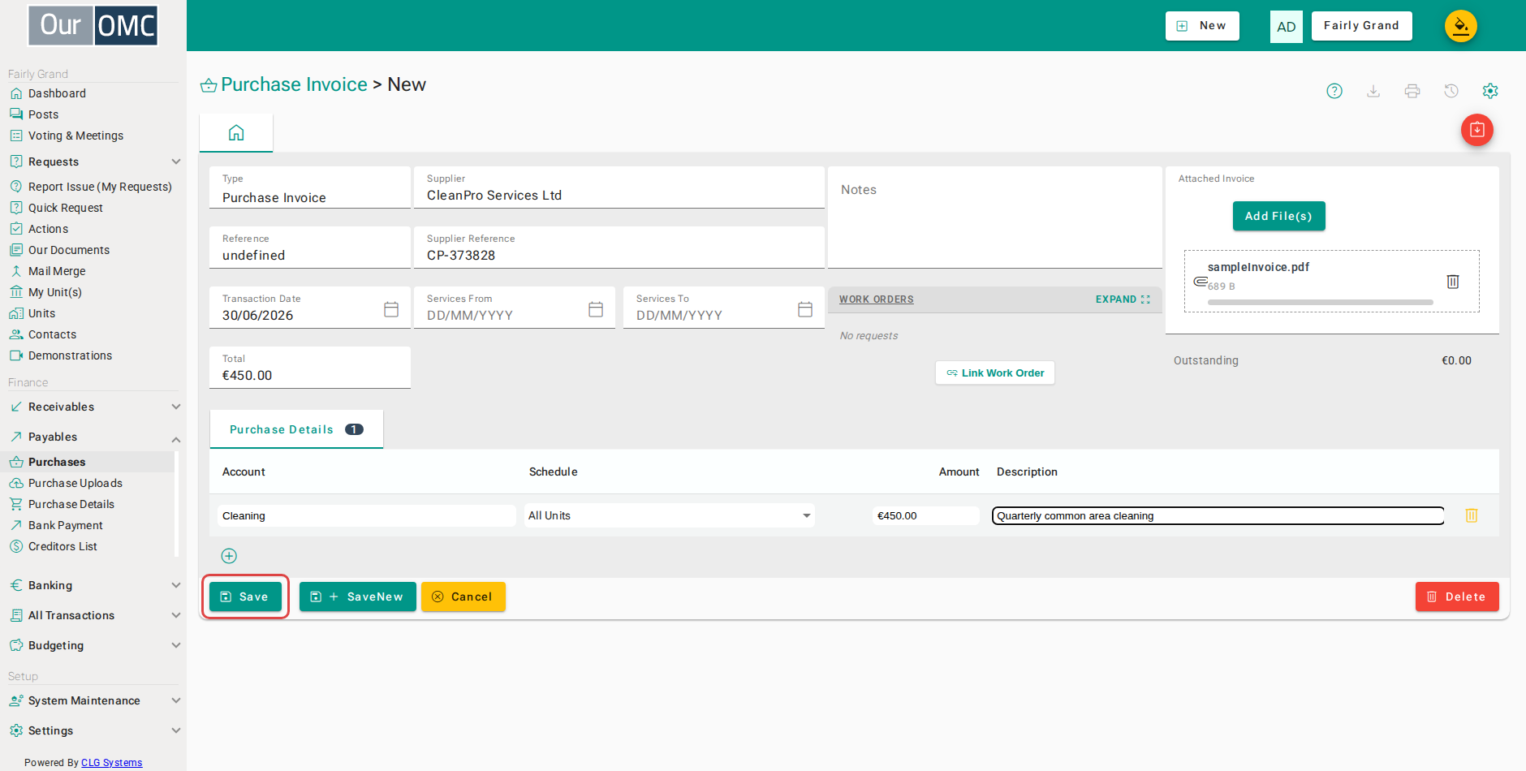Click the Save button

(245, 597)
